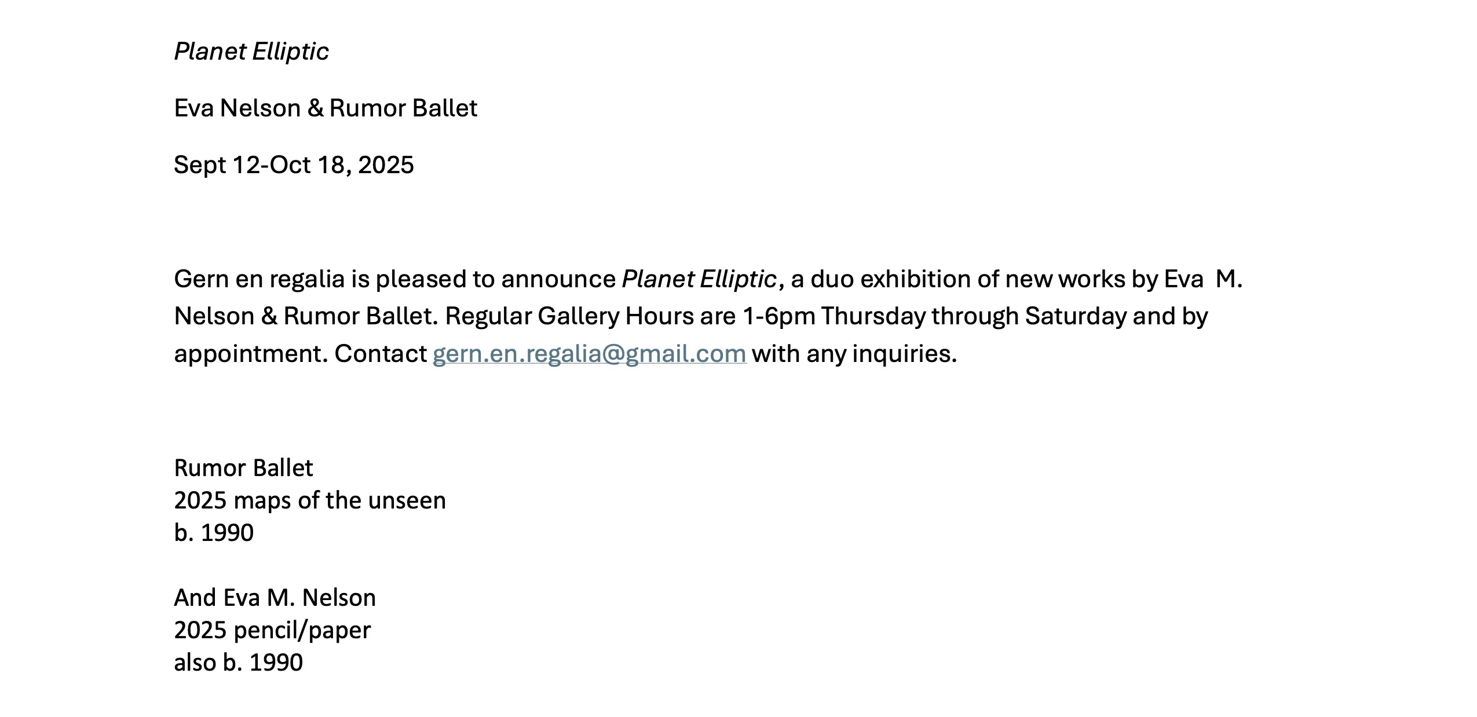1477x717 pixels.
Task: Open the gern.en.regalia@gmail.com email link
Action: 589,353
